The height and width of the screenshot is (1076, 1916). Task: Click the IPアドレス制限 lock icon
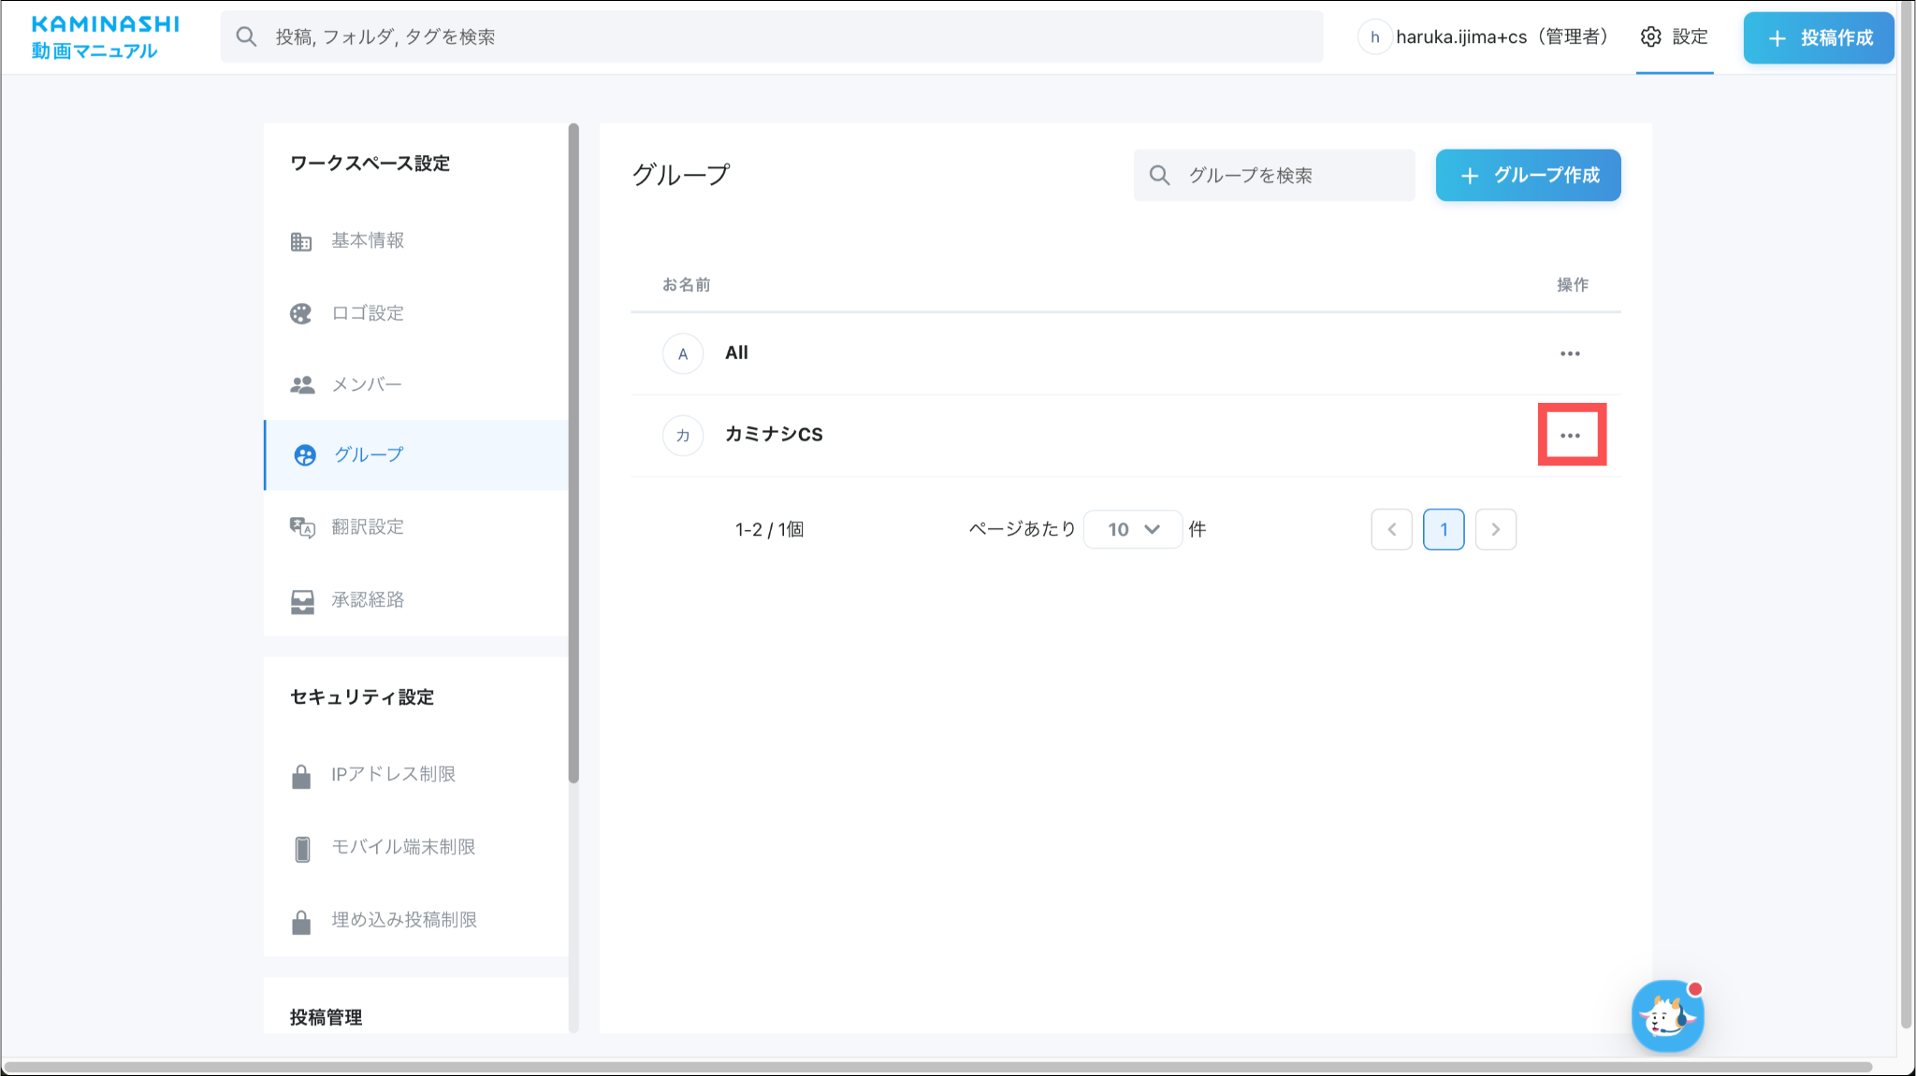pos(301,776)
